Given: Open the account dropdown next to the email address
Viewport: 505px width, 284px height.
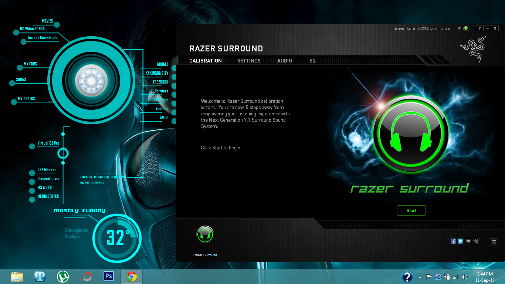Looking at the screenshot, I should pyautogui.click(x=458, y=28).
